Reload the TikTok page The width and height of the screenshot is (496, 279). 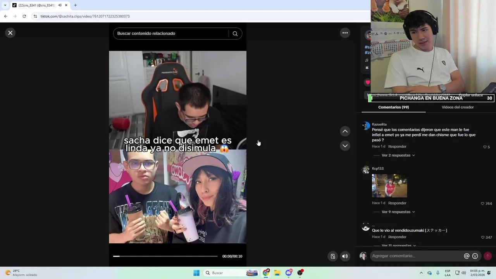[24, 16]
